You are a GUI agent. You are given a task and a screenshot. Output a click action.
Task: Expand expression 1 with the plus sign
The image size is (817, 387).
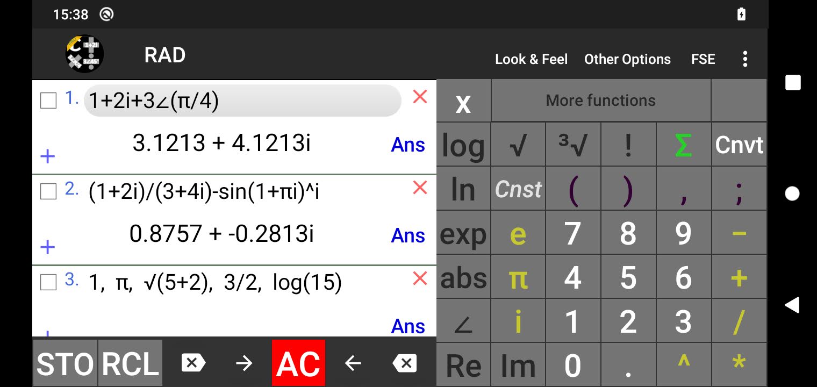point(48,156)
